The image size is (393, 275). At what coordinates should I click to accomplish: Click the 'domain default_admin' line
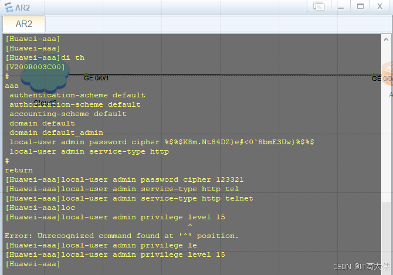(x=56, y=133)
